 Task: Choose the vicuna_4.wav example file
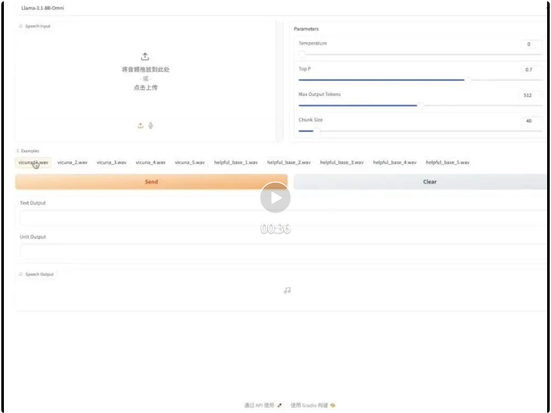click(150, 163)
